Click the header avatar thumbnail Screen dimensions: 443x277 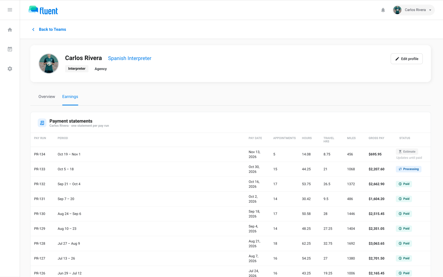tap(397, 10)
